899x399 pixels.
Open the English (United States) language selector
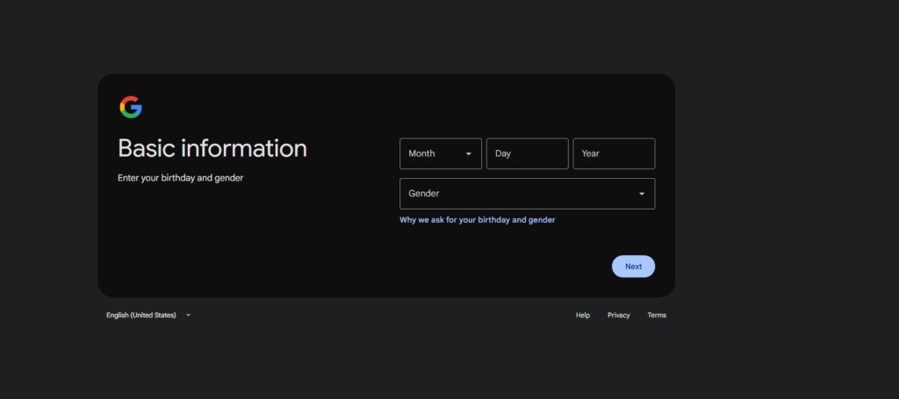[x=147, y=315]
